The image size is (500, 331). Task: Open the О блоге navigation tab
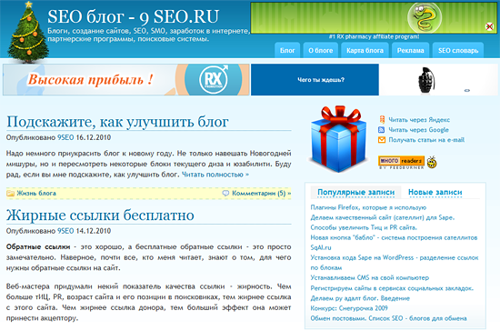tap(321, 50)
